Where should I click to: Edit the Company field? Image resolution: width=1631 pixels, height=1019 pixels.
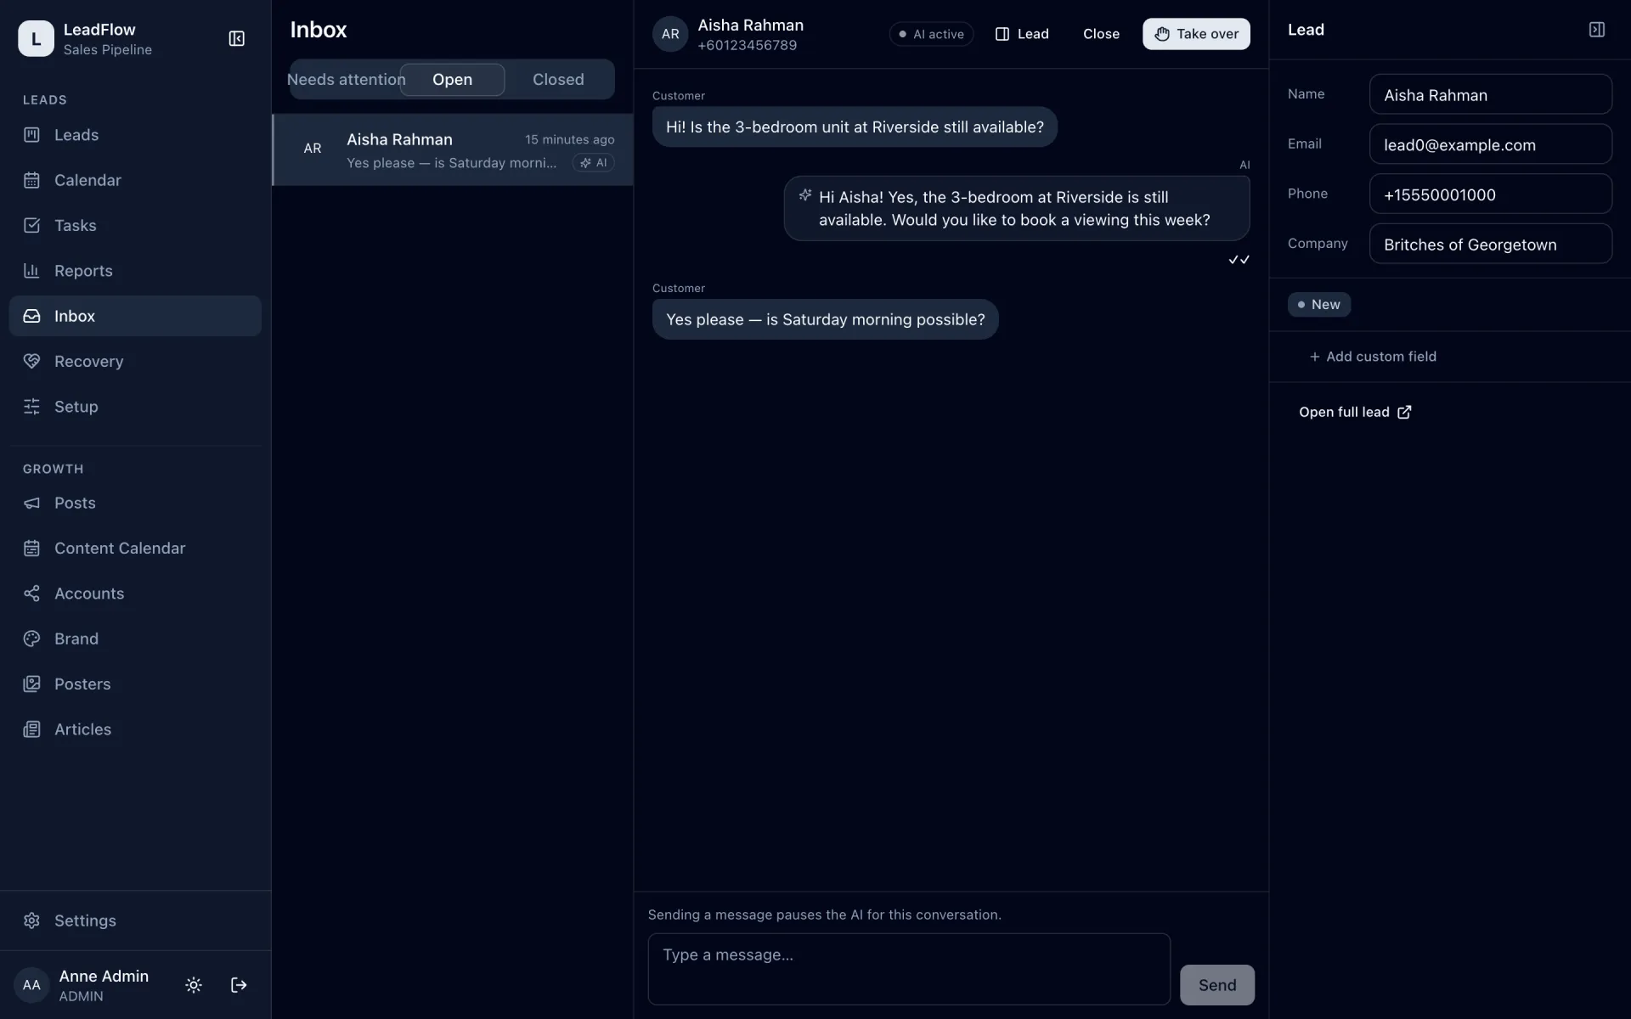[1490, 244]
